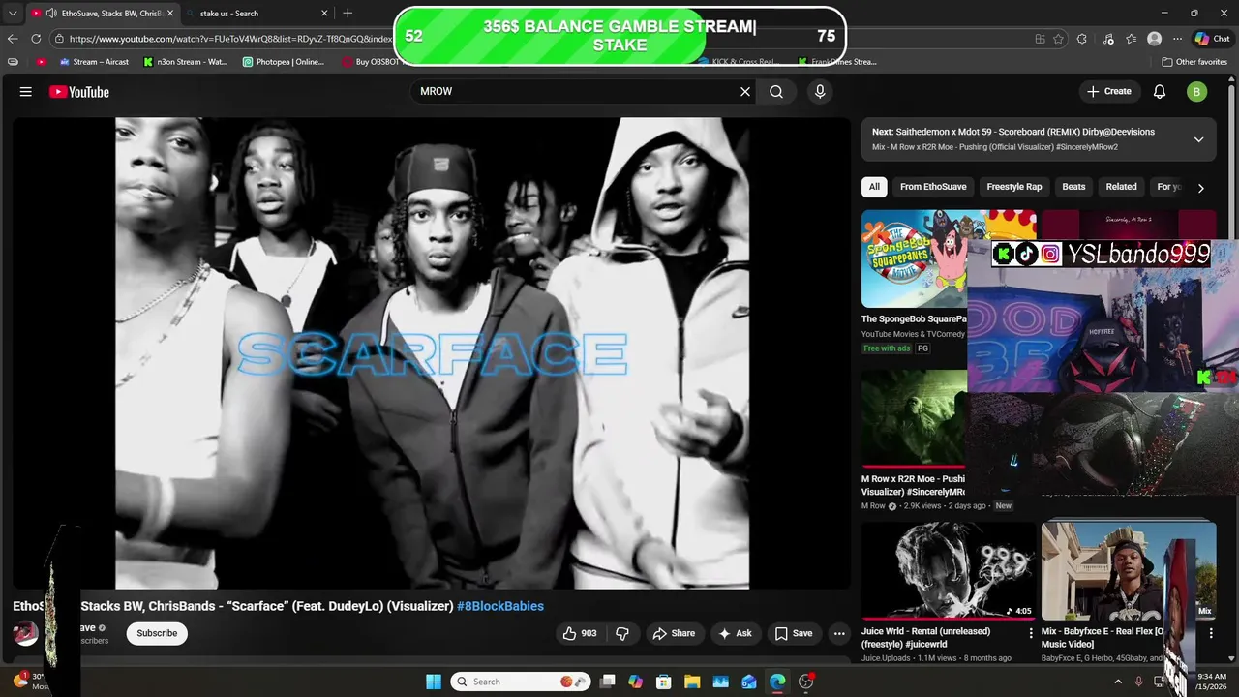Go to the YouTube home logo

(79, 92)
